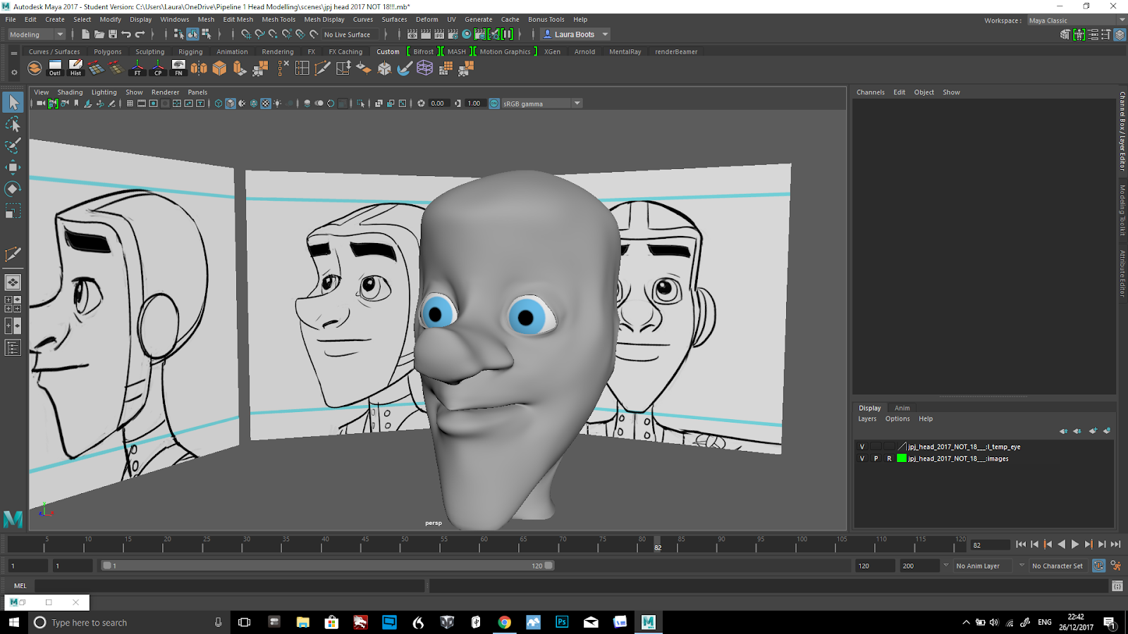Toggle visibility of the l_temp_eye layer

pyautogui.click(x=862, y=447)
